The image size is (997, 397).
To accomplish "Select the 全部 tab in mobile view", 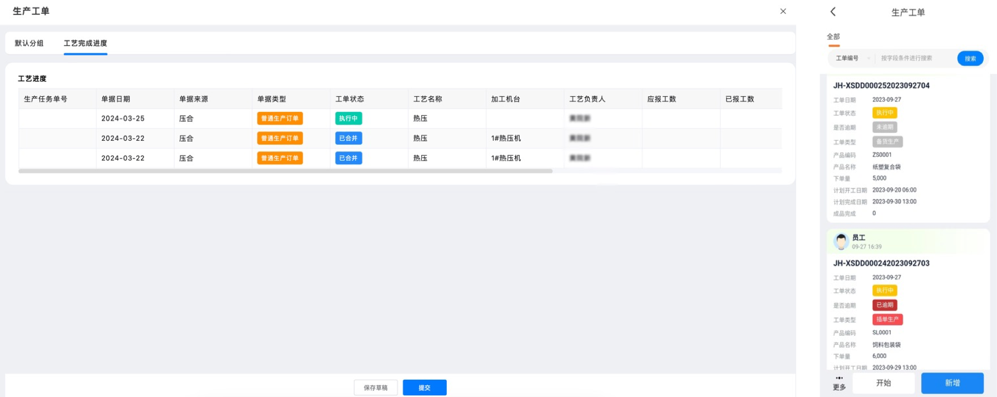I will tap(833, 37).
